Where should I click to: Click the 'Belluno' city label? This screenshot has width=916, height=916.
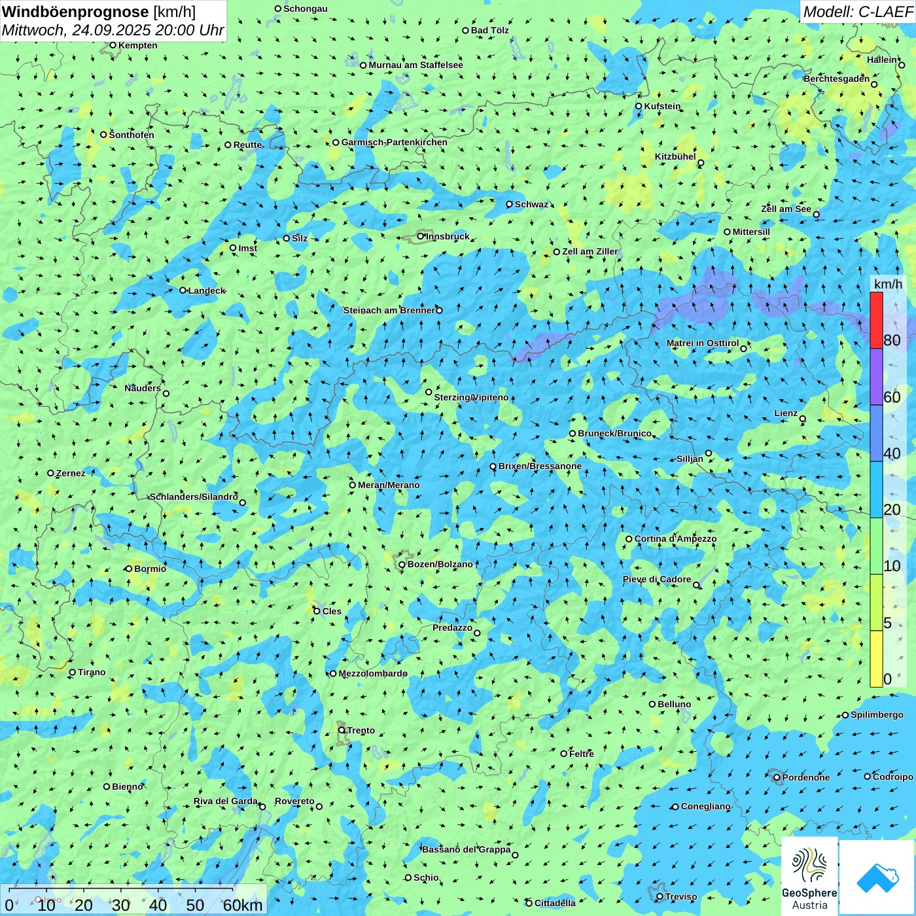674,704
